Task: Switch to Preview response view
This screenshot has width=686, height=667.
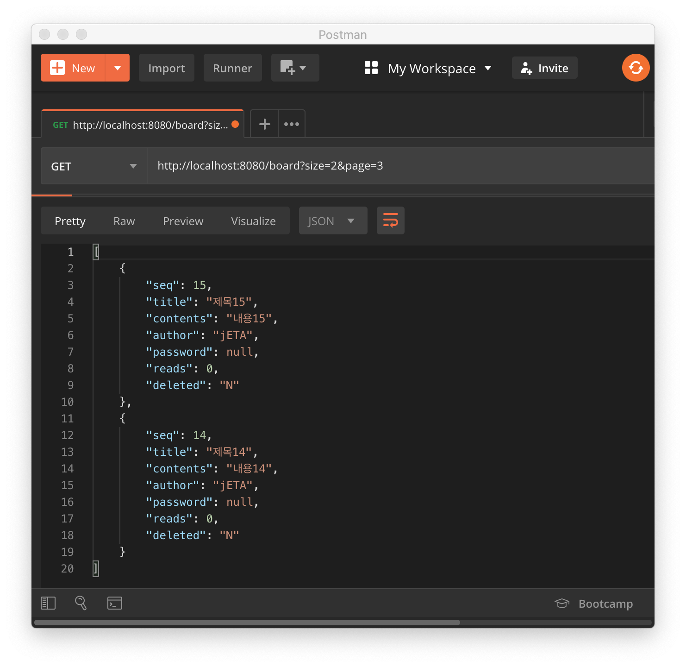Action: click(x=183, y=221)
